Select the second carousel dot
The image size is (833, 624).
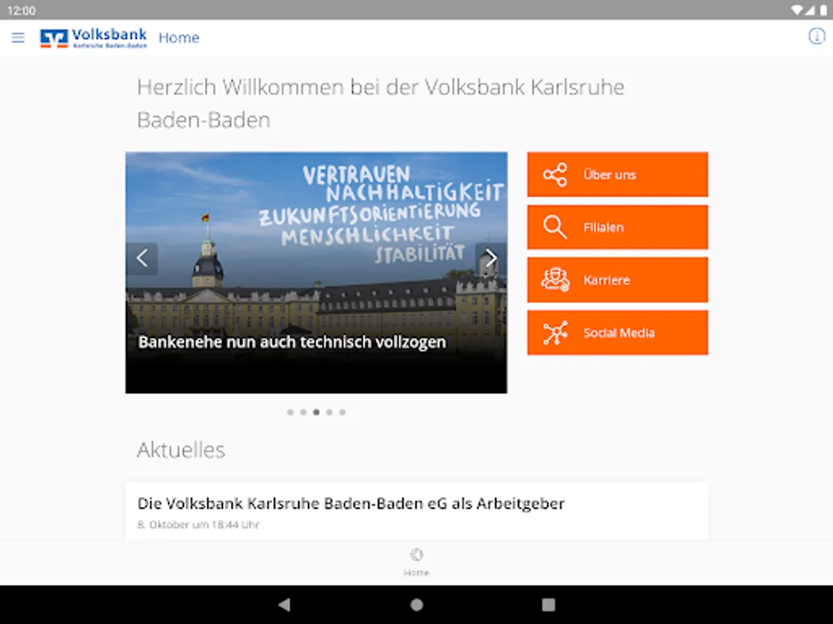point(303,412)
